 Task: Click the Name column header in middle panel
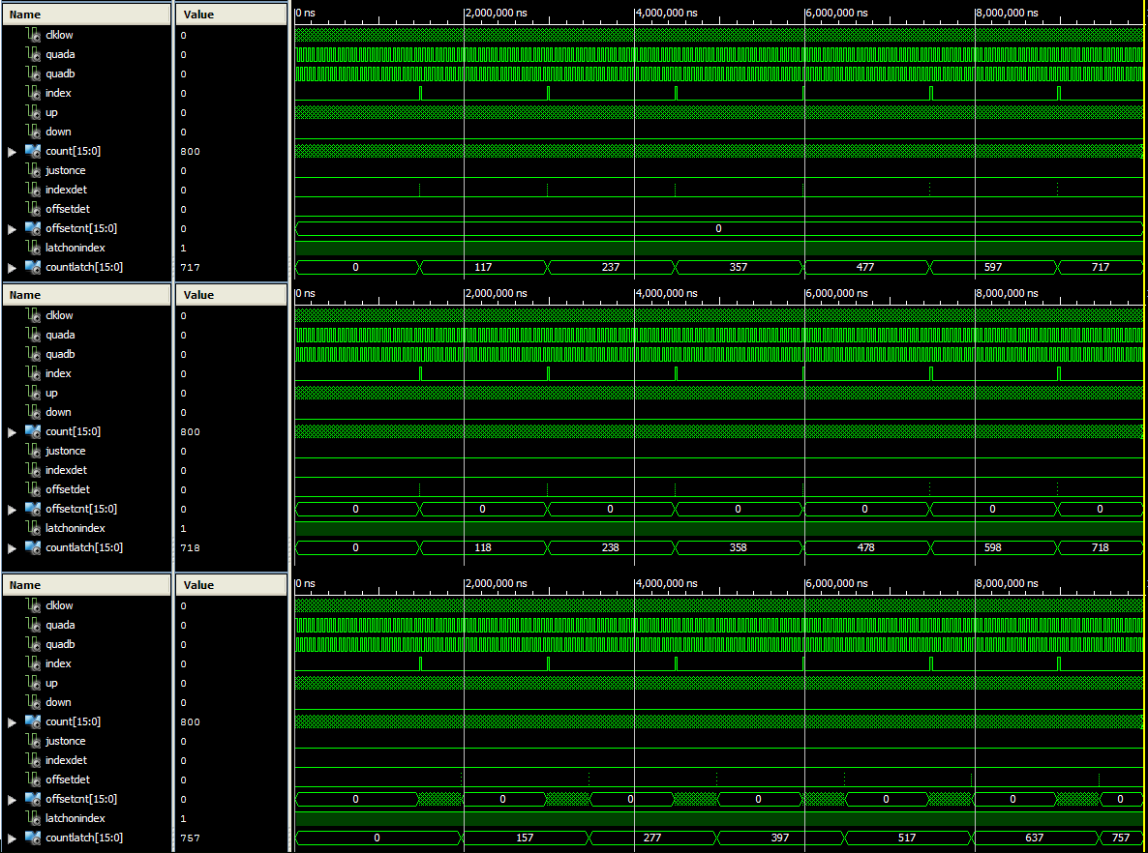86,295
